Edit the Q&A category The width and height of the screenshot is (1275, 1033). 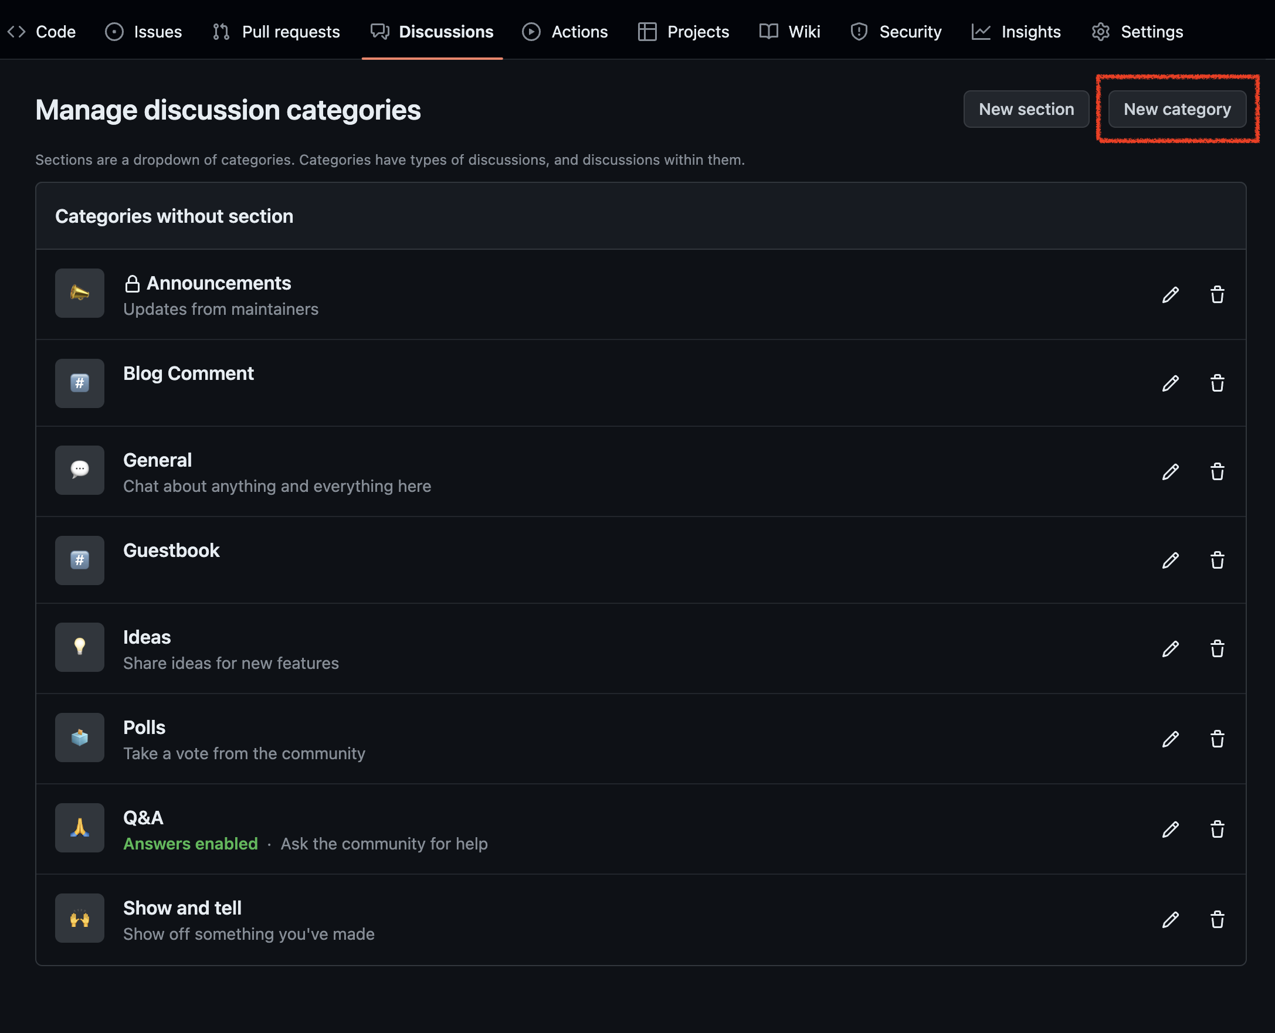1170,830
